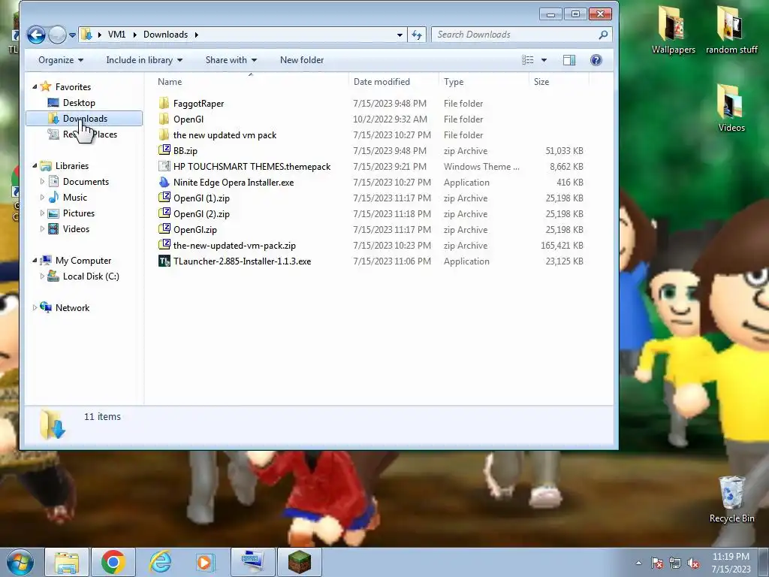Open File Explorer from the taskbar

67,562
